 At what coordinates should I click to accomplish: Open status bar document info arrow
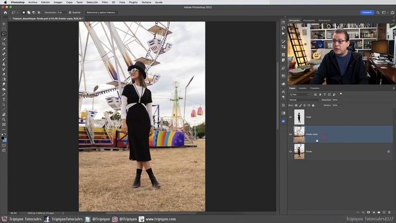(63, 213)
